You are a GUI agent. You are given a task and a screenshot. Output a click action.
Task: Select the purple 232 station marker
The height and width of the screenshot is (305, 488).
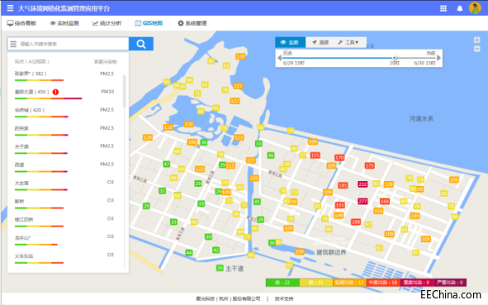pyautogui.click(x=362, y=184)
